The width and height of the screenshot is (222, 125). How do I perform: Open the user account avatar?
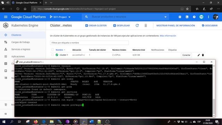[x=216, y=17]
